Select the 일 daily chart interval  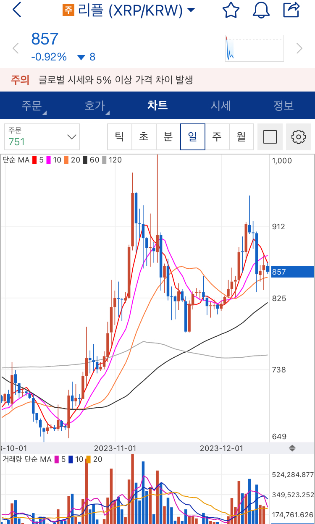193,137
